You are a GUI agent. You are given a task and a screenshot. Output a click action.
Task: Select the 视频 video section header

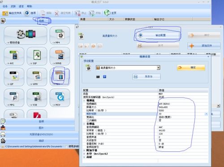41,21
